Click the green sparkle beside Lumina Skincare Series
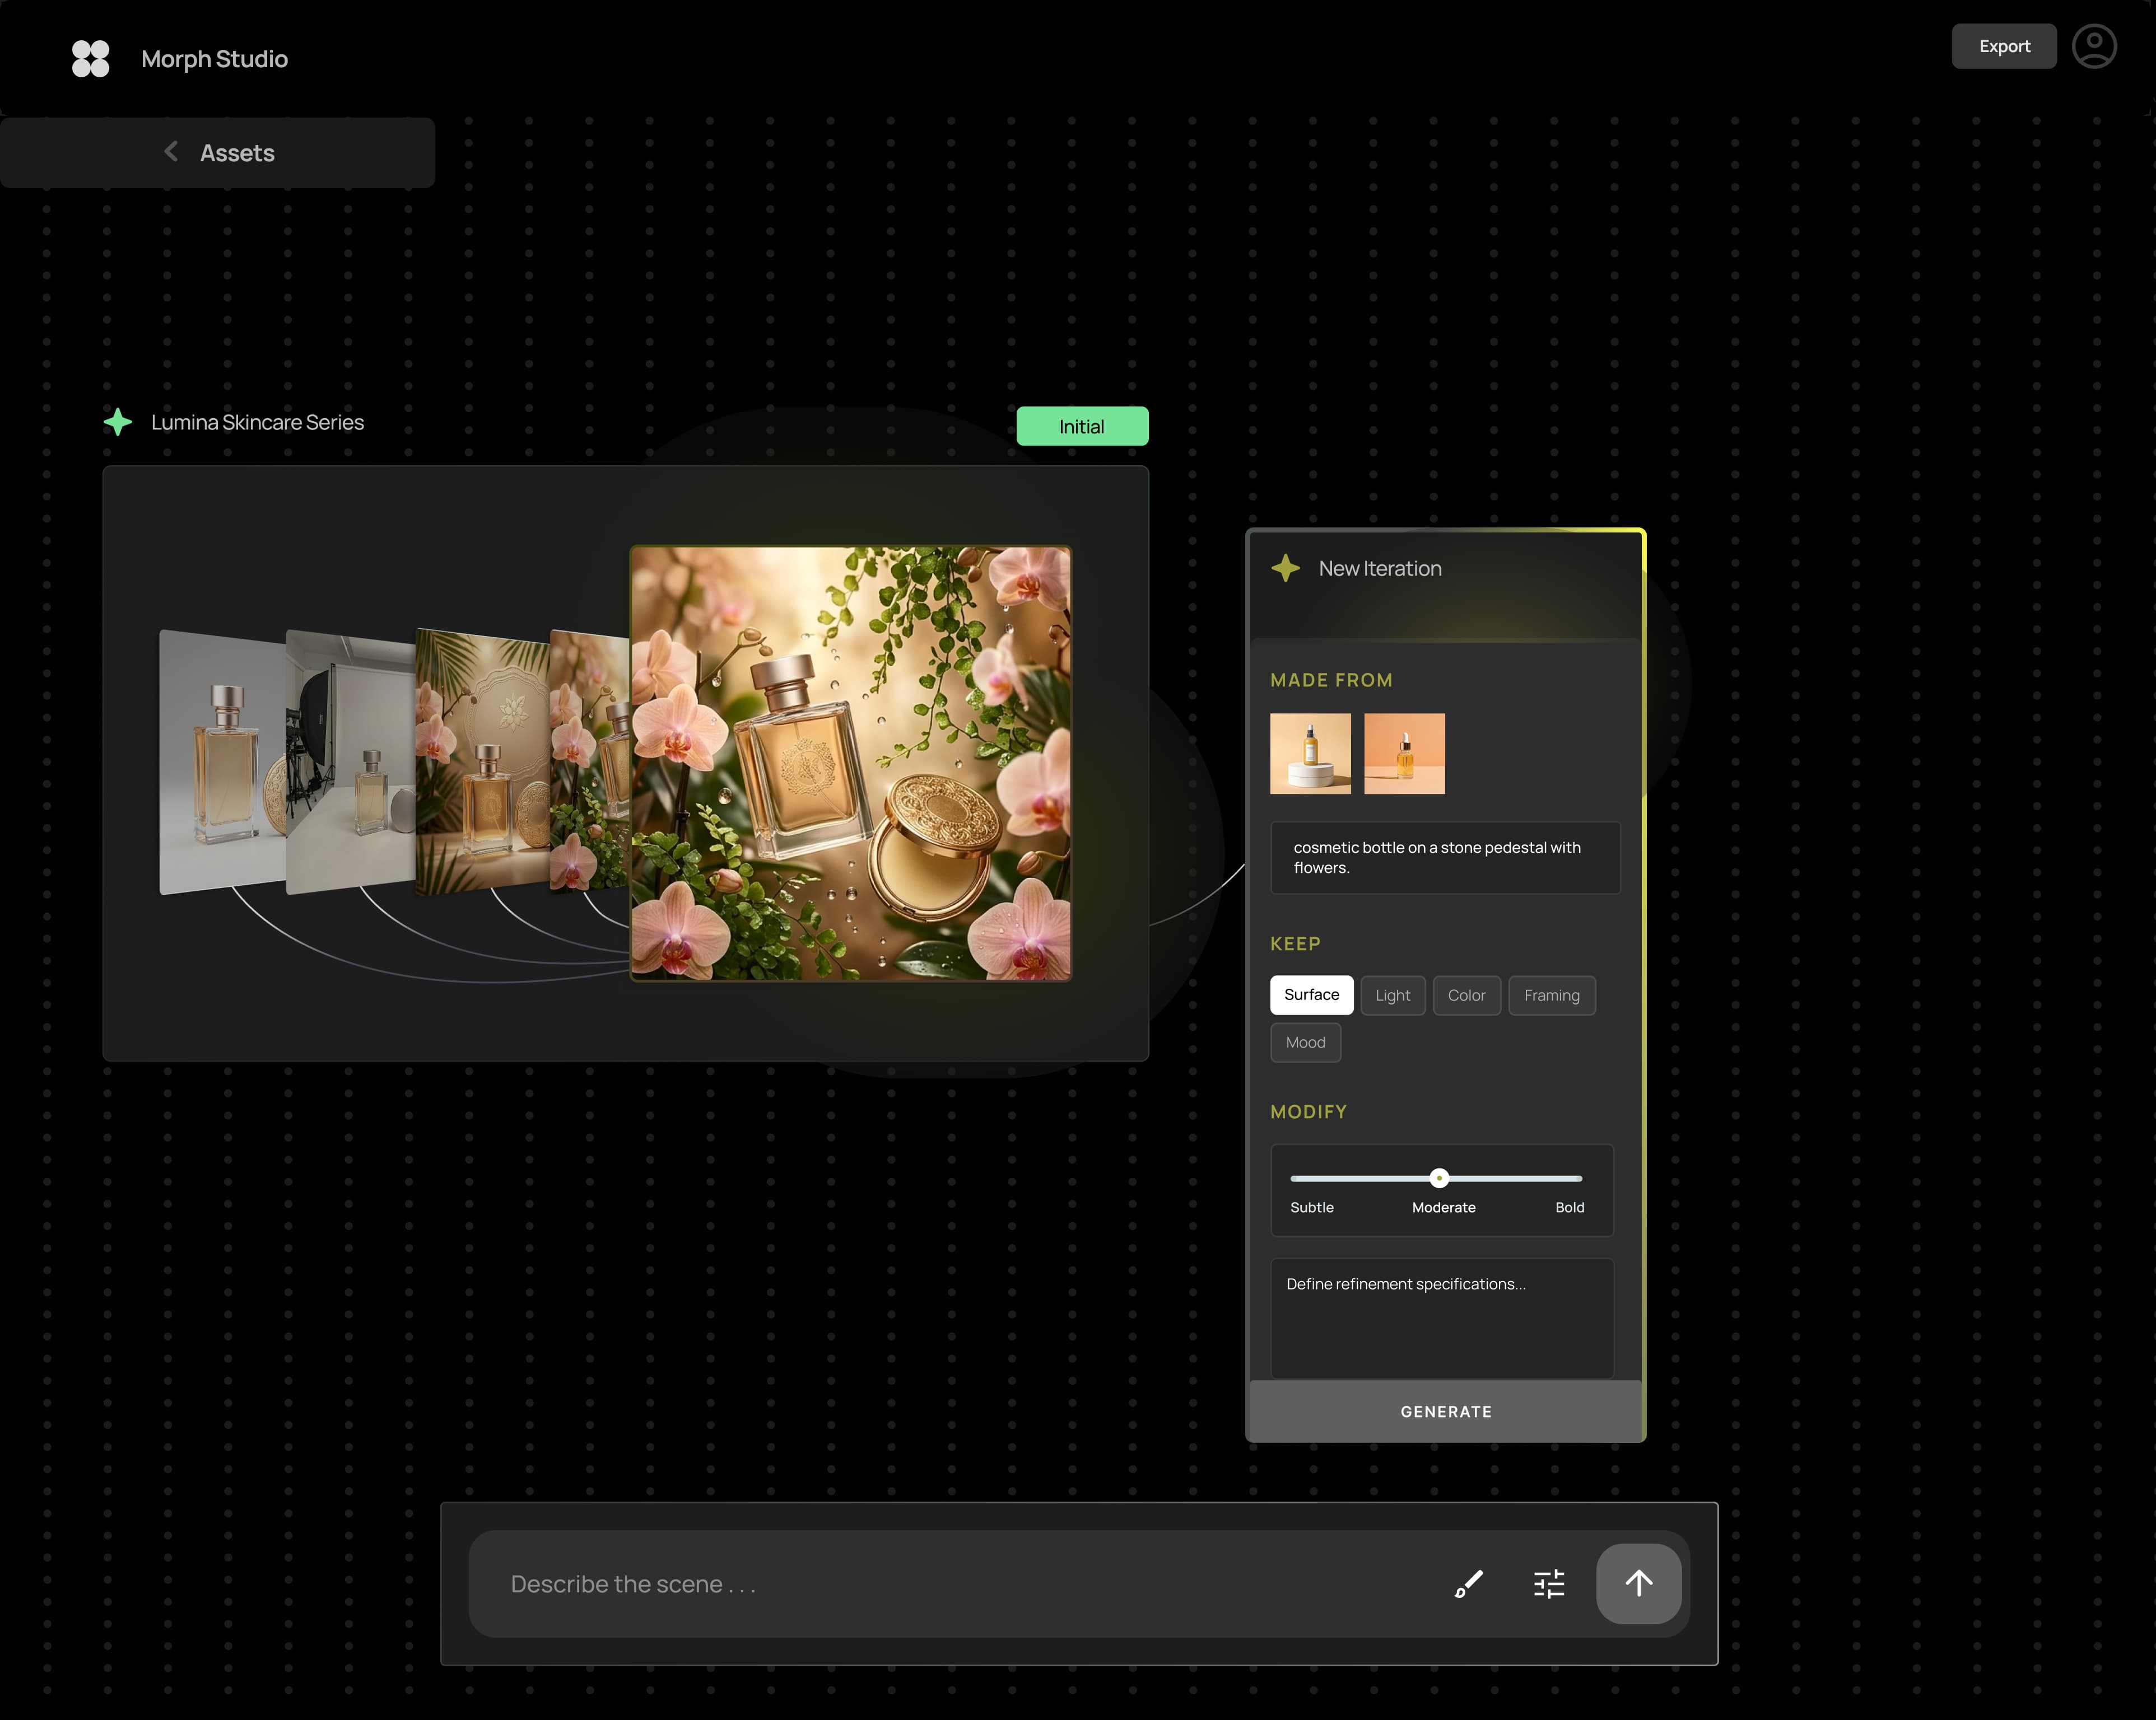 118,422
